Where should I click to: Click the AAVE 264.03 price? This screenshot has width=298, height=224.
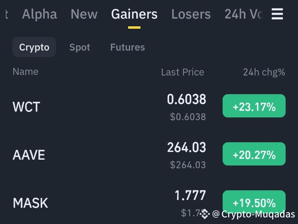click(187, 147)
